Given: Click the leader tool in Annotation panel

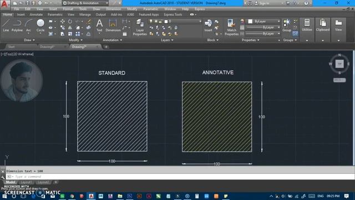Looking at the screenshot, I should [x=124, y=28].
